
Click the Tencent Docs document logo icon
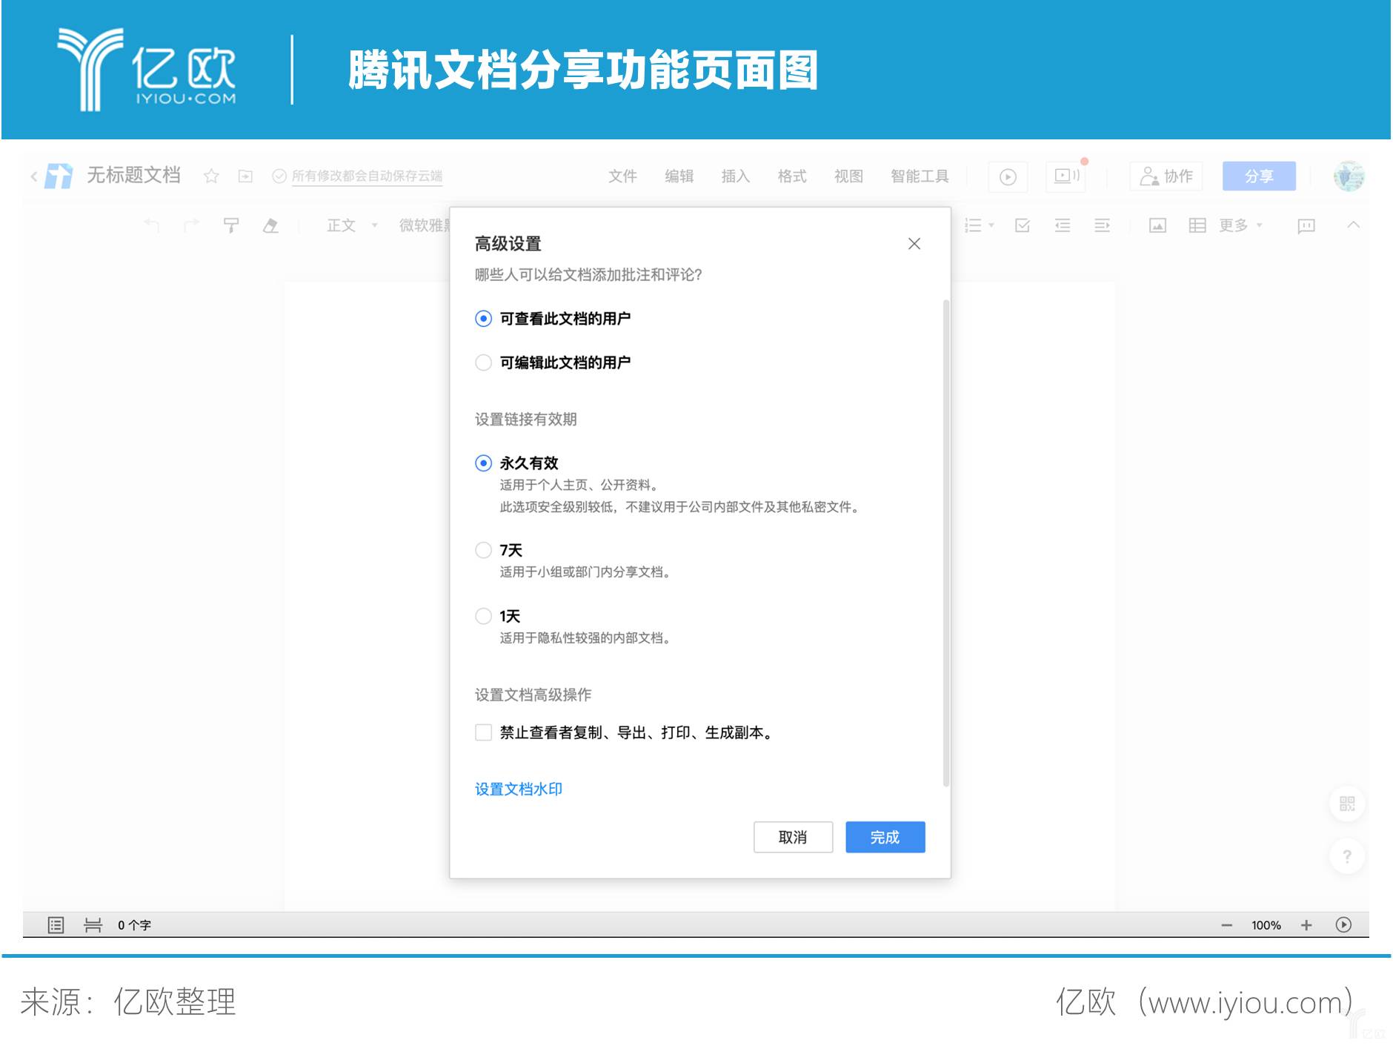[x=59, y=176]
